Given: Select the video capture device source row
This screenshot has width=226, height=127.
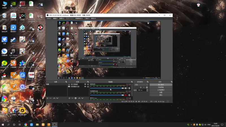Looking at the screenshot, I should (78, 87).
